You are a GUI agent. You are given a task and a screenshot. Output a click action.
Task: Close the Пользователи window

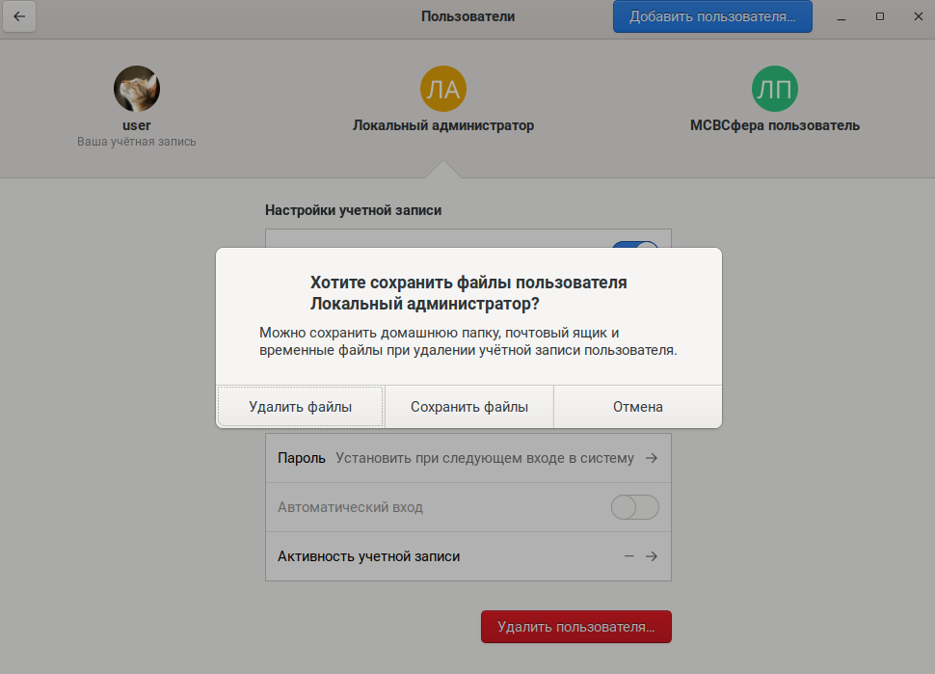click(x=915, y=16)
